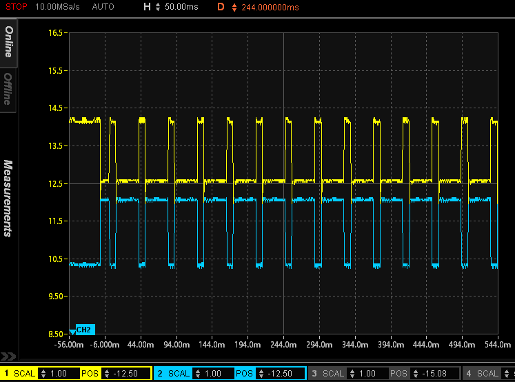The width and height of the screenshot is (515, 382).
Task: Click the AUTO trigger mode label
Action: pos(103,7)
